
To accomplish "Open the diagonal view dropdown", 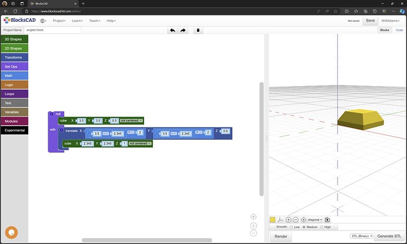I will click(x=315, y=220).
